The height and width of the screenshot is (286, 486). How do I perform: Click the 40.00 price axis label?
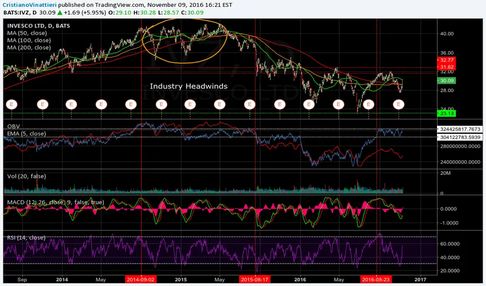[x=447, y=34]
